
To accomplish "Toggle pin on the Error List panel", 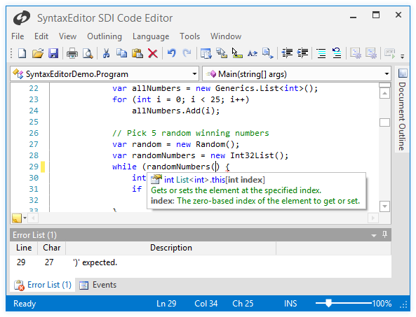I will [x=384, y=234].
